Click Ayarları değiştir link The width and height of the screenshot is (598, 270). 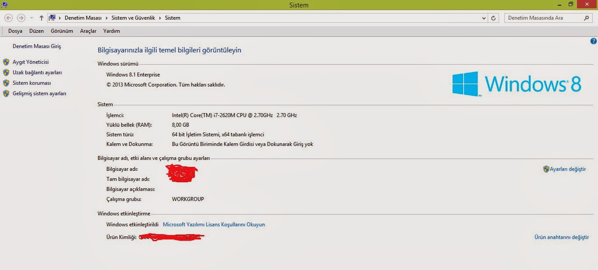coord(568,169)
